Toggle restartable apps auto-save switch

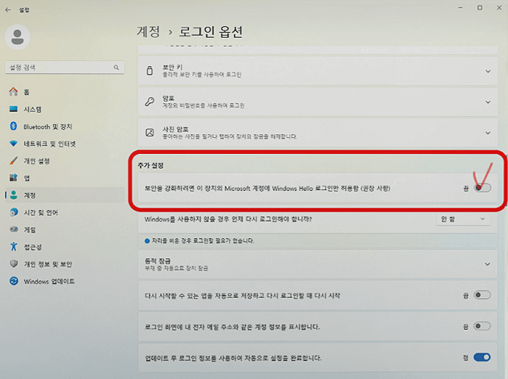point(482,295)
